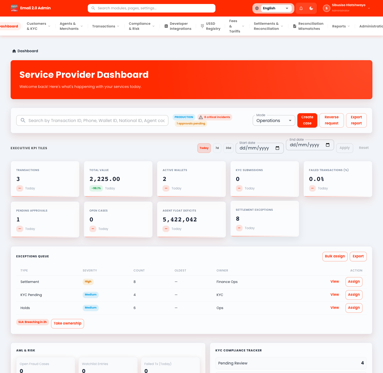Expand the Agents & Merchants menu

click(x=71, y=26)
